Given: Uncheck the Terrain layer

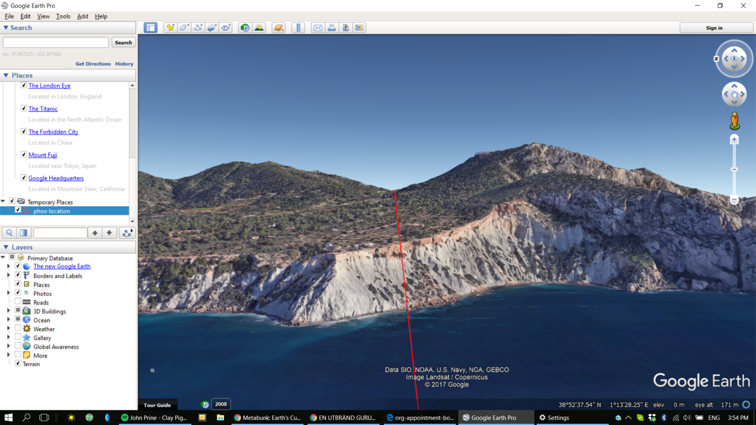Looking at the screenshot, I should coord(18,364).
